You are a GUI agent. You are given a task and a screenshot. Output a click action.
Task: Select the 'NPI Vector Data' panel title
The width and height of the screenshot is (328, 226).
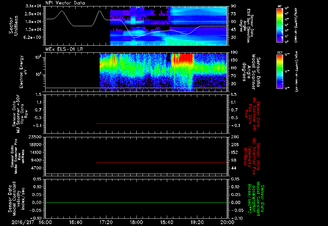tap(65, 3)
